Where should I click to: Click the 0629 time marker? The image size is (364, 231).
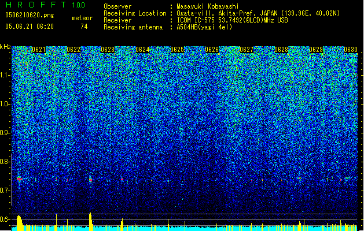[x=316, y=50]
